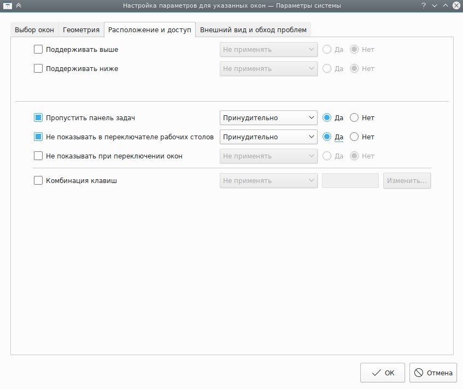Enable the «Поддерживать выше» checkbox
The width and height of the screenshot is (463, 389).
click(38, 50)
